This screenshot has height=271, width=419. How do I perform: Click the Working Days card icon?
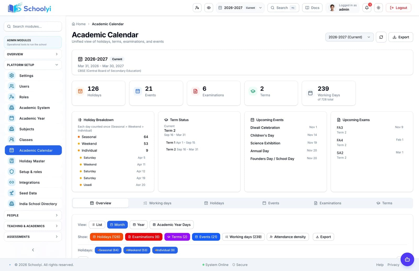[x=310, y=93]
